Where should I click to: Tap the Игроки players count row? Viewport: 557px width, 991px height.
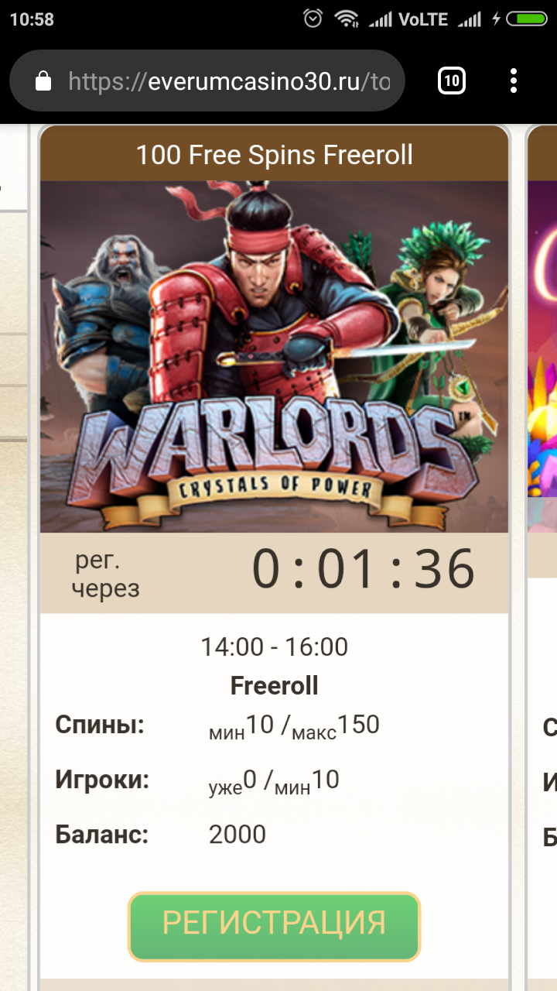[x=197, y=780]
